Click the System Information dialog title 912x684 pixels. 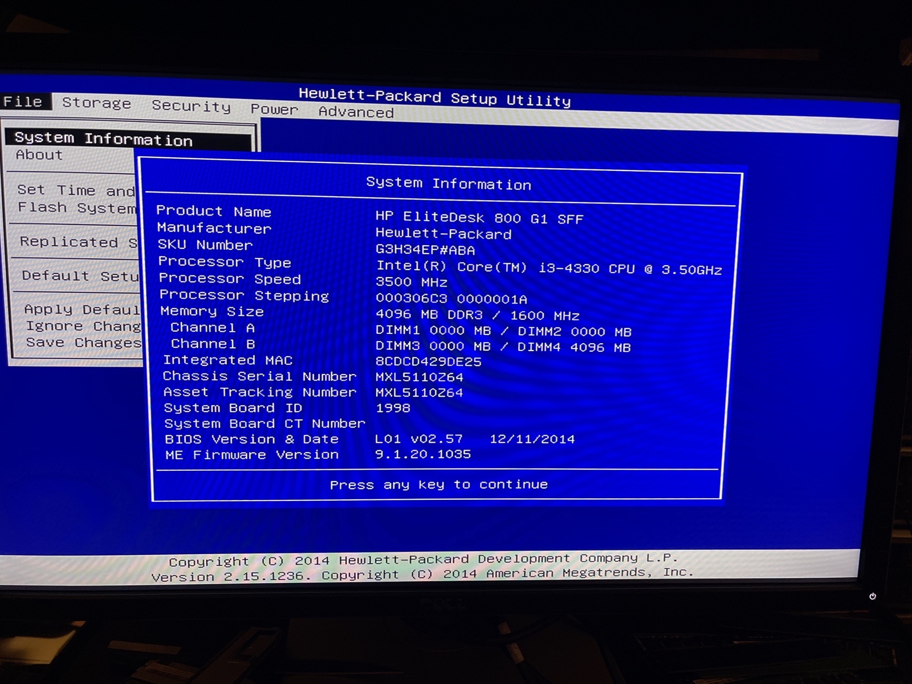449,183
